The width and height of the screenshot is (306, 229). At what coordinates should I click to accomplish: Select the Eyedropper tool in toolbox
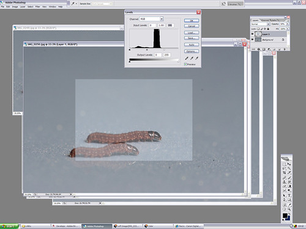point(289,205)
